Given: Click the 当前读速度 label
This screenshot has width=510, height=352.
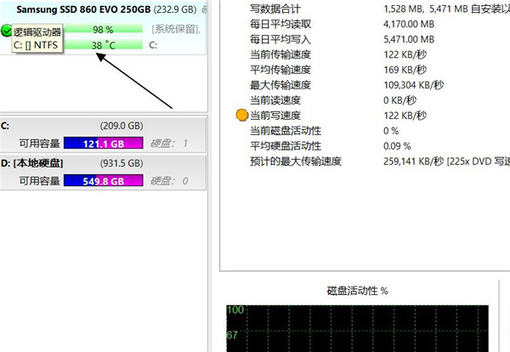Looking at the screenshot, I should click(275, 100).
